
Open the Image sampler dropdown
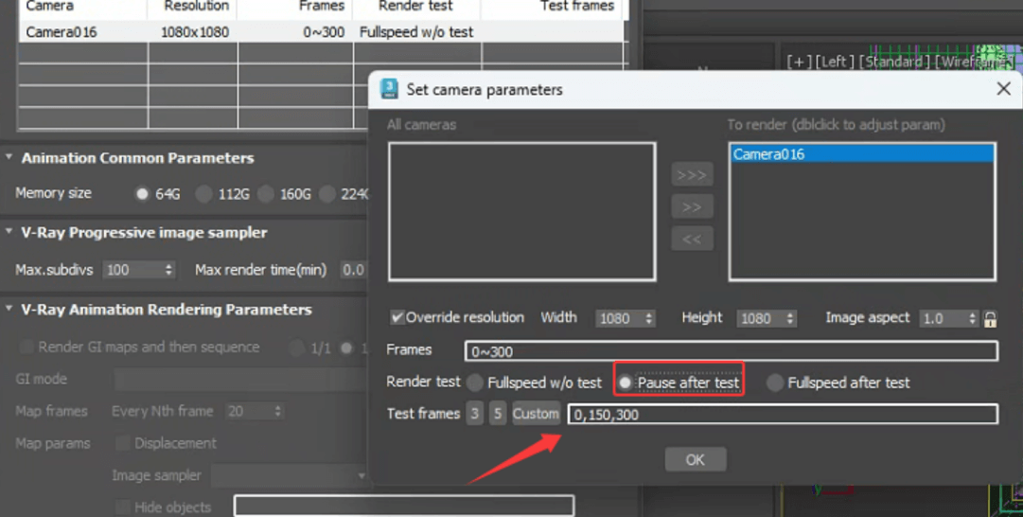(291, 476)
